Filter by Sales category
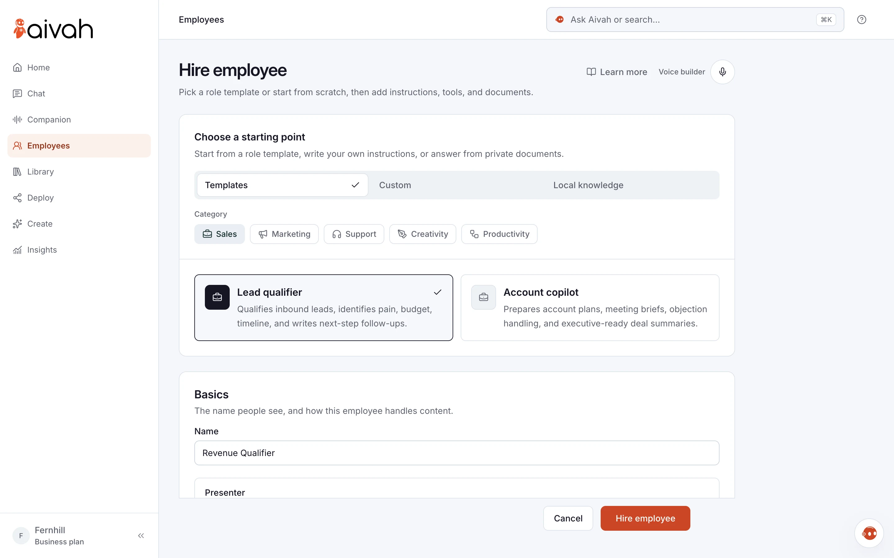 tap(219, 234)
